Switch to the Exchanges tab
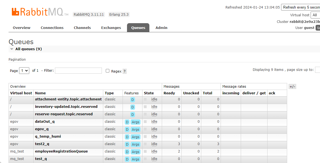This screenshot has width=320, height=163. point(111,28)
